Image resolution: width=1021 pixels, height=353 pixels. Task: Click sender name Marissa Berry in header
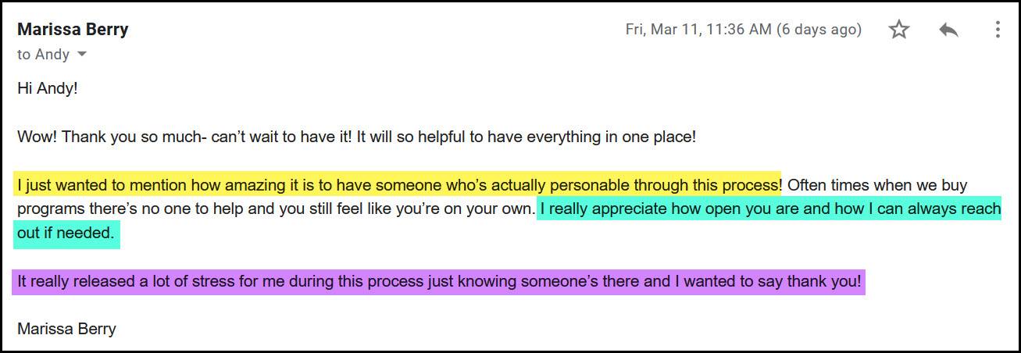(x=73, y=30)
